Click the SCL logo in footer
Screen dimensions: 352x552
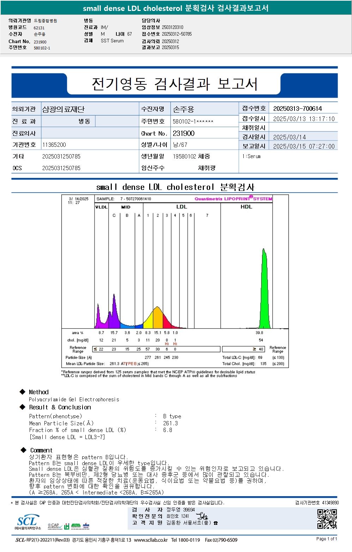tap(28, 522)
